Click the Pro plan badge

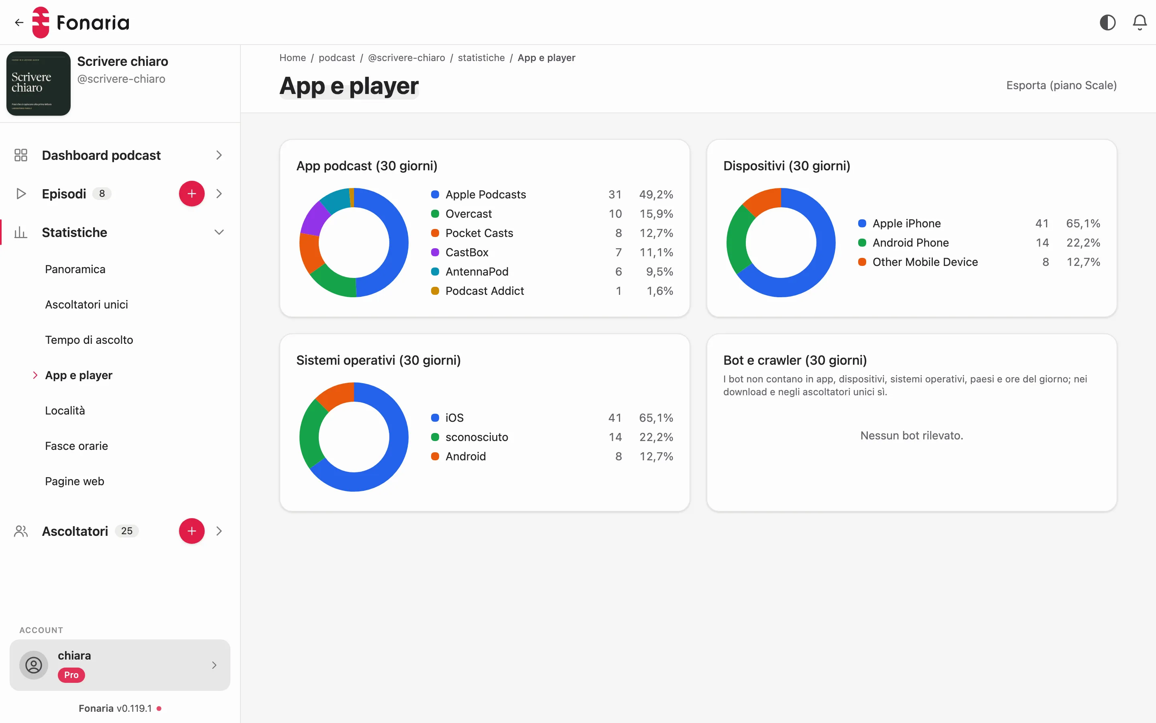point(71,675)
